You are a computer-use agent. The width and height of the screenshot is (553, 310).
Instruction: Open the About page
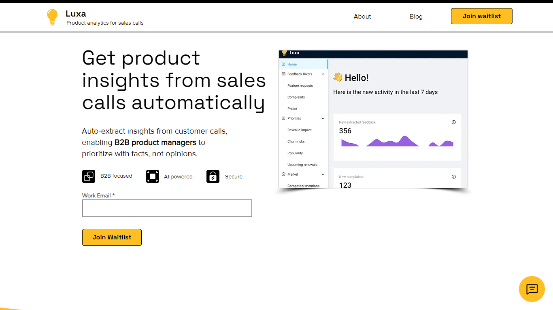coord(362,17)
